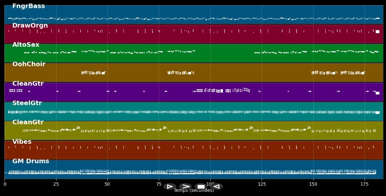
Task: Click the final long note in DrawOrgn track
Action: tap(377, 31)
